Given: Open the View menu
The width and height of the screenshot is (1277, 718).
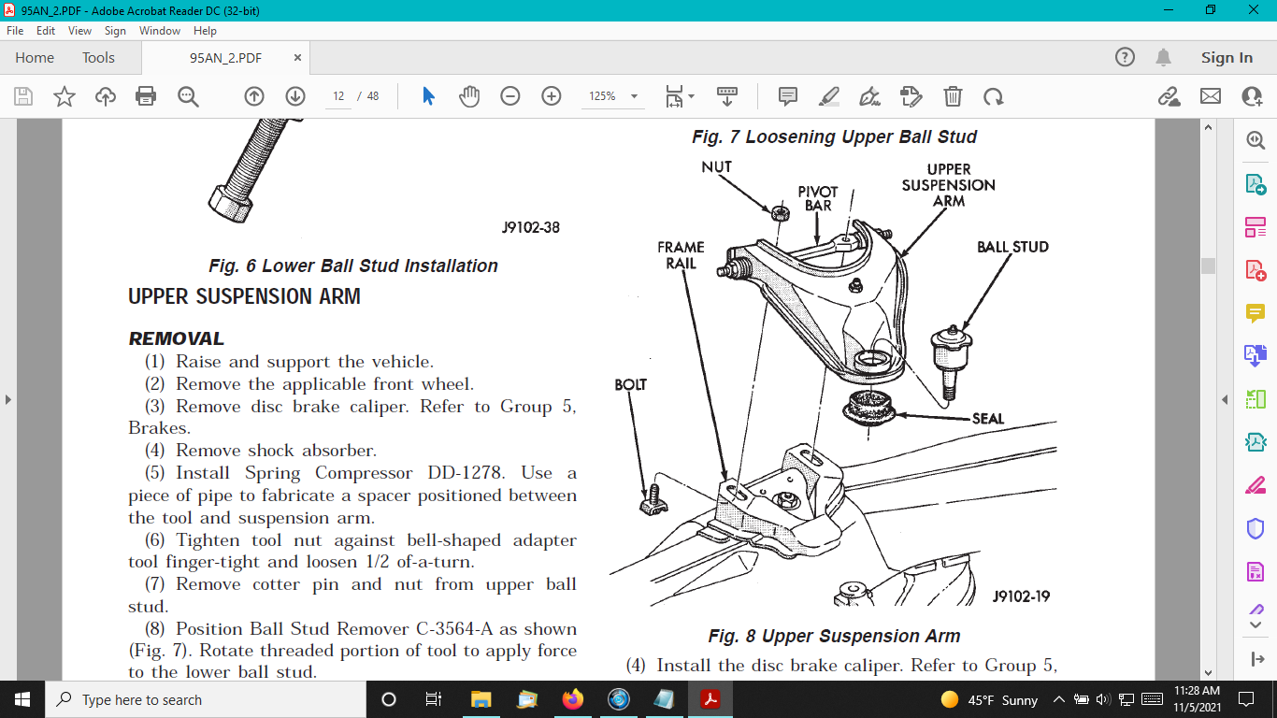Looking at the screenshot, I should (x=79, y=31).
